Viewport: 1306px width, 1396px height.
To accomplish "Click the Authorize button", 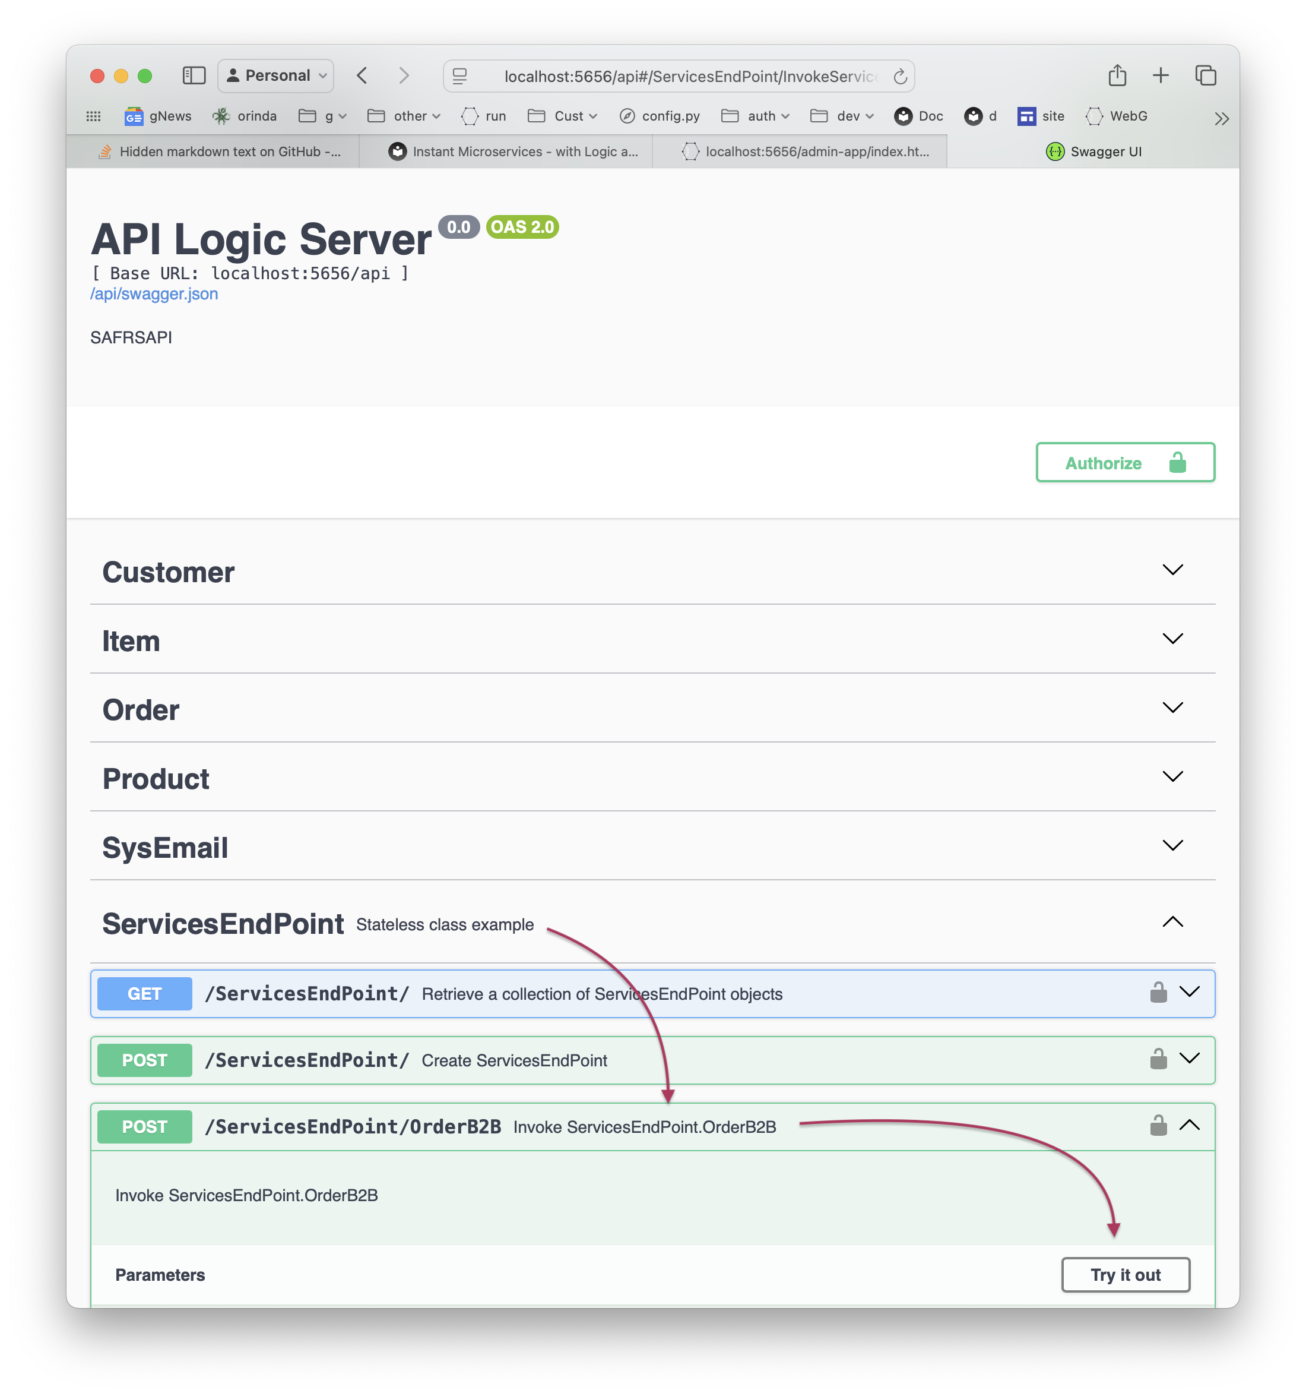I will point(1125,462).
